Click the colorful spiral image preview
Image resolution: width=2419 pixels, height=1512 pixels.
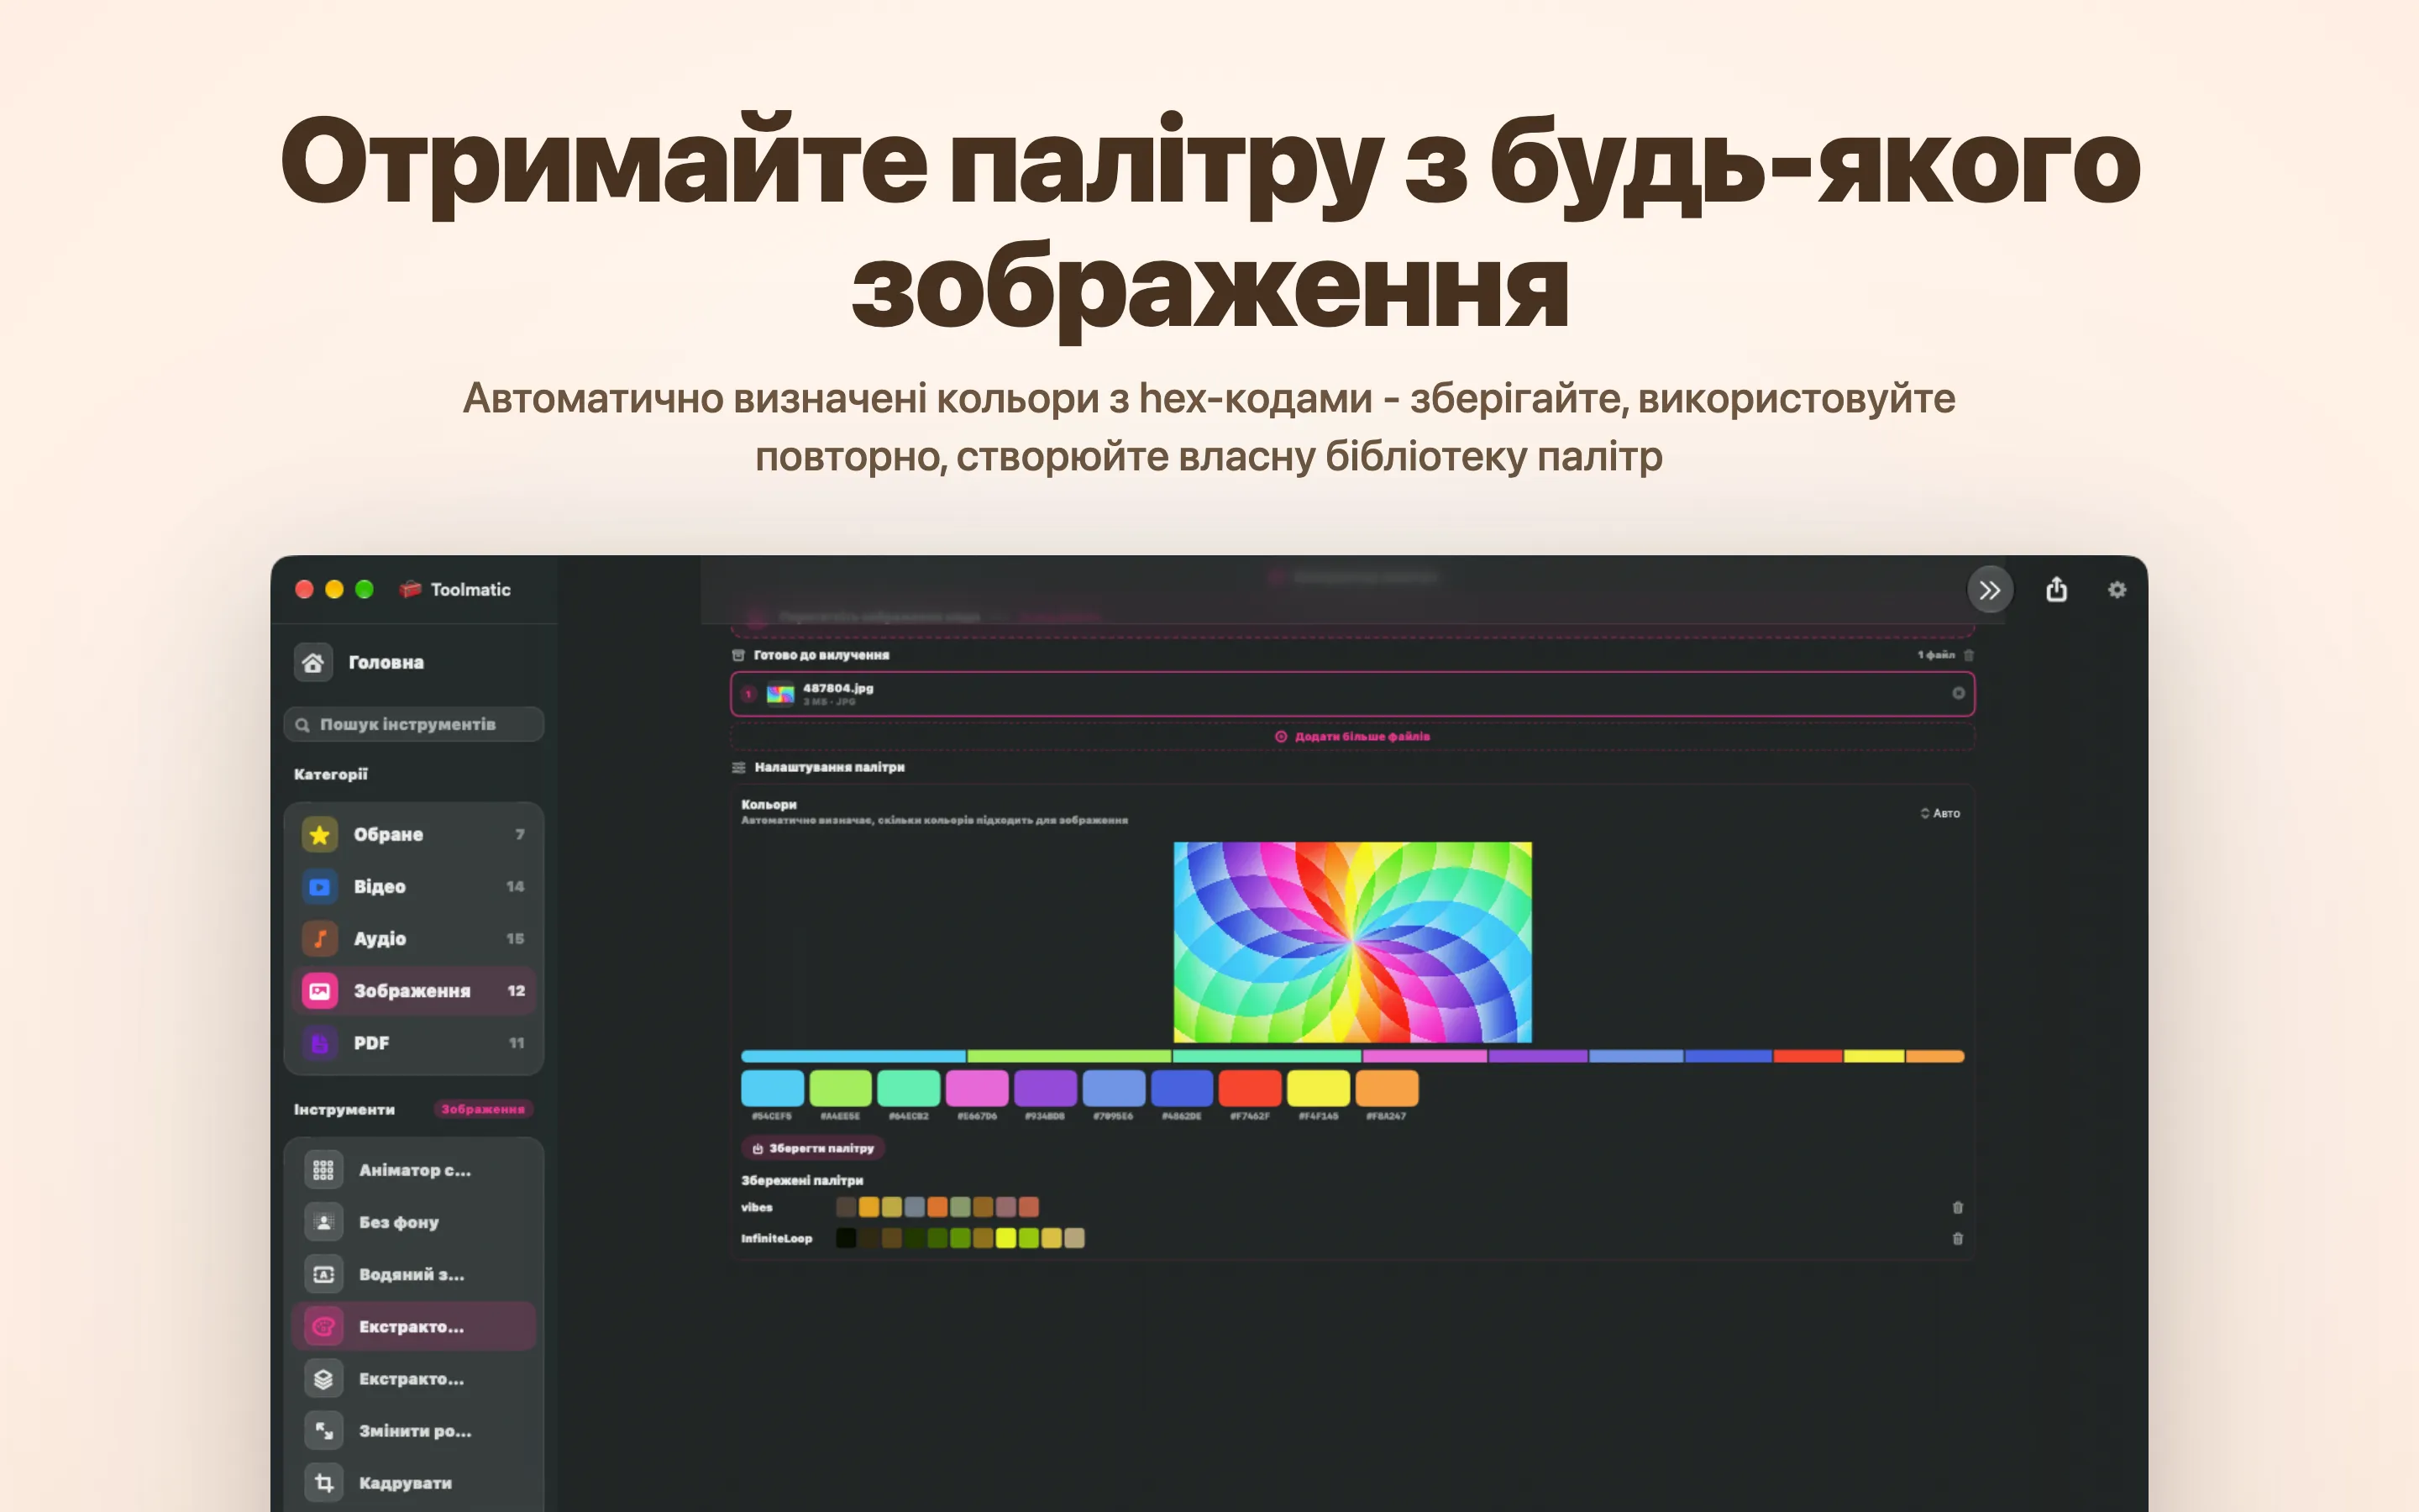[x=1352, y=942]
